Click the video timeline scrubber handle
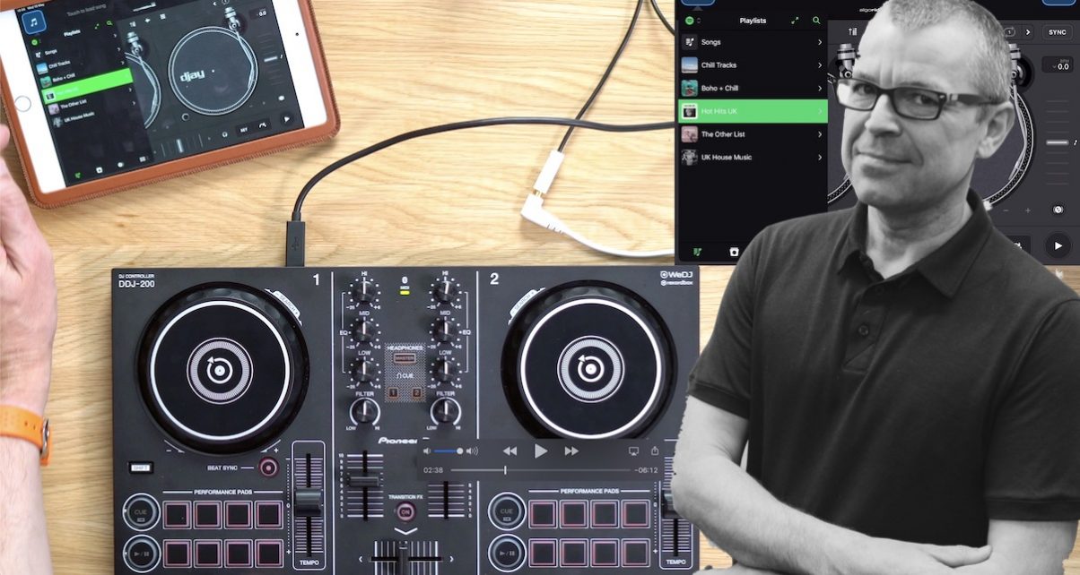The width and height of the screenshot is (1080, 575). [x=505, y=470]
